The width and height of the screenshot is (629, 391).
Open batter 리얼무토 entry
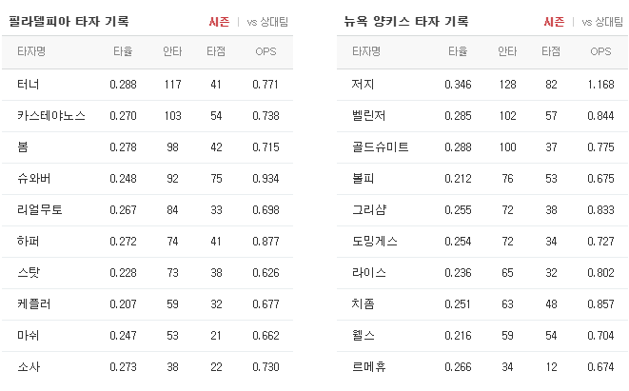[x=40, y=209]
